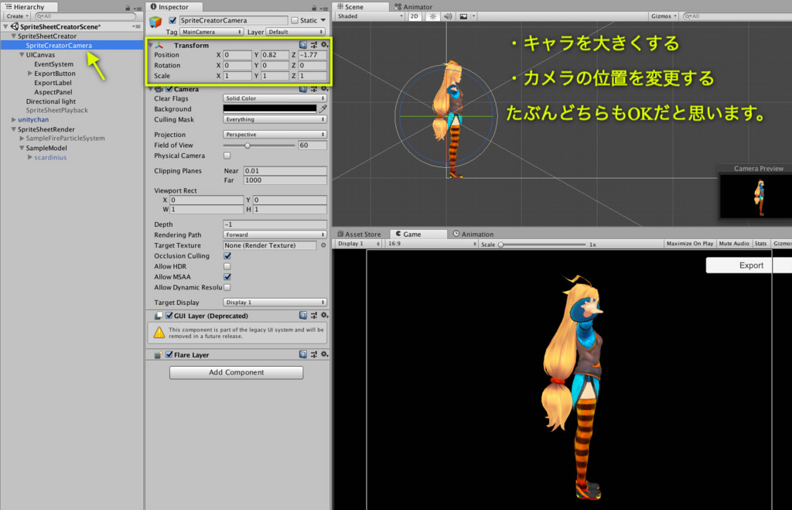Open Flare Layer help book icon
This screenshot has width=792, height=510.
pos(303,354)
